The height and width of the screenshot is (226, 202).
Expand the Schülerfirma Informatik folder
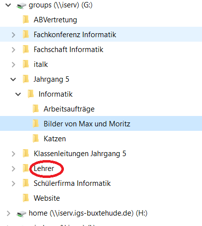13,183
